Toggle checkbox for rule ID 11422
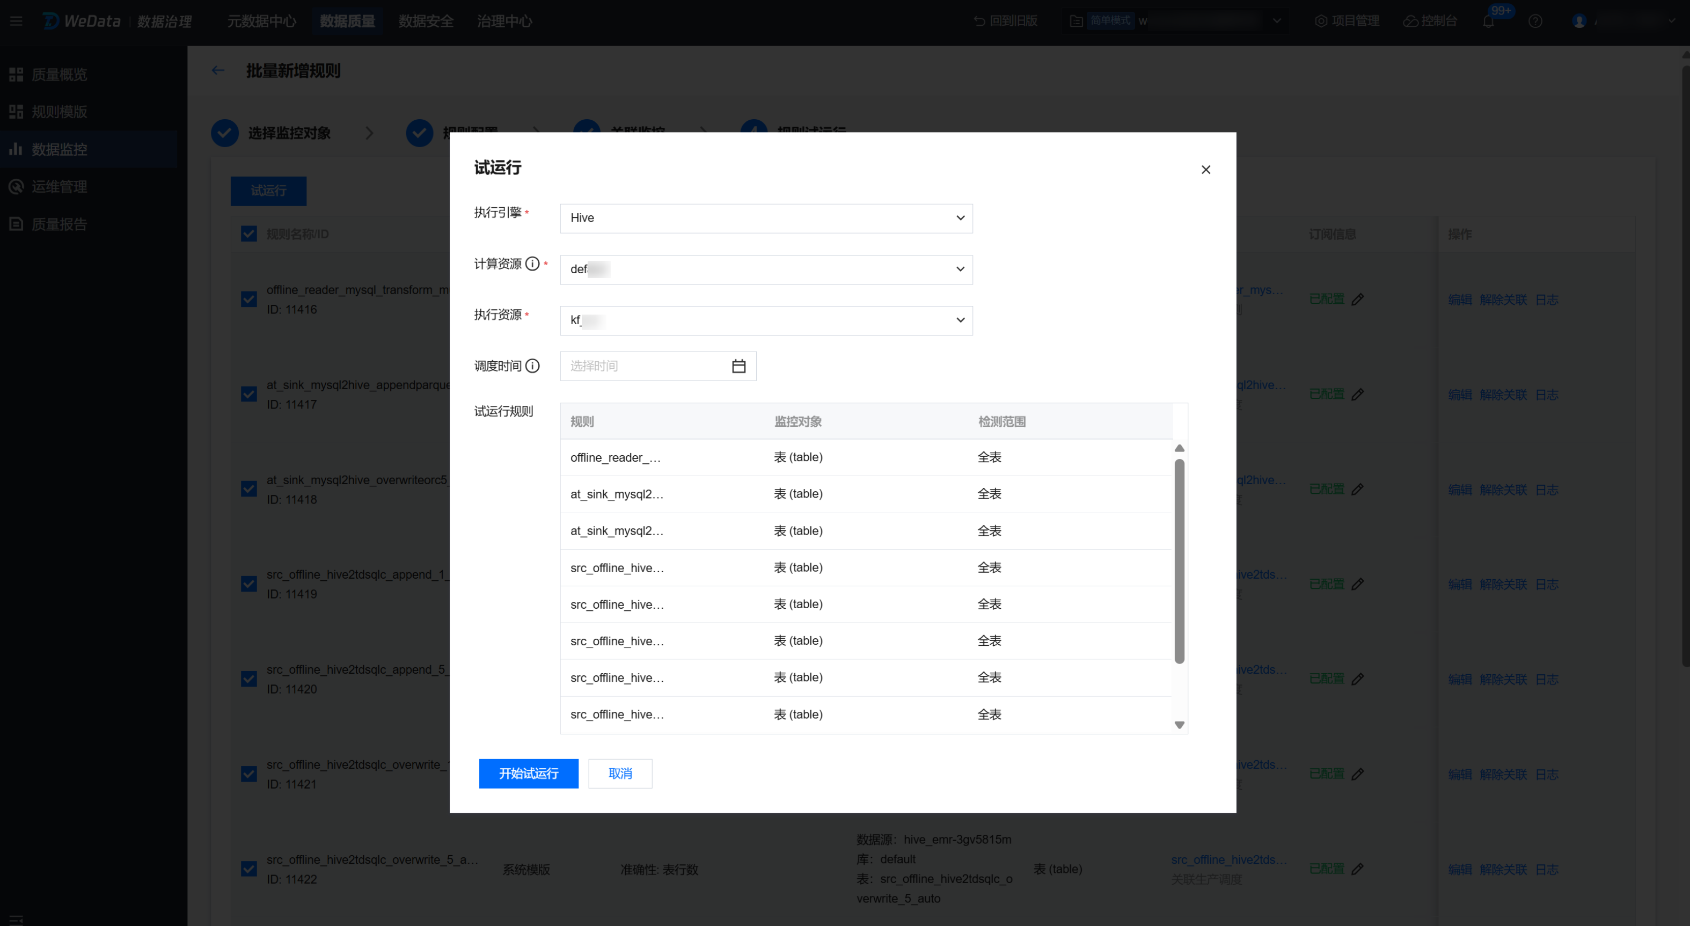This screenshot has width=1690, height=926. (248, 869)
